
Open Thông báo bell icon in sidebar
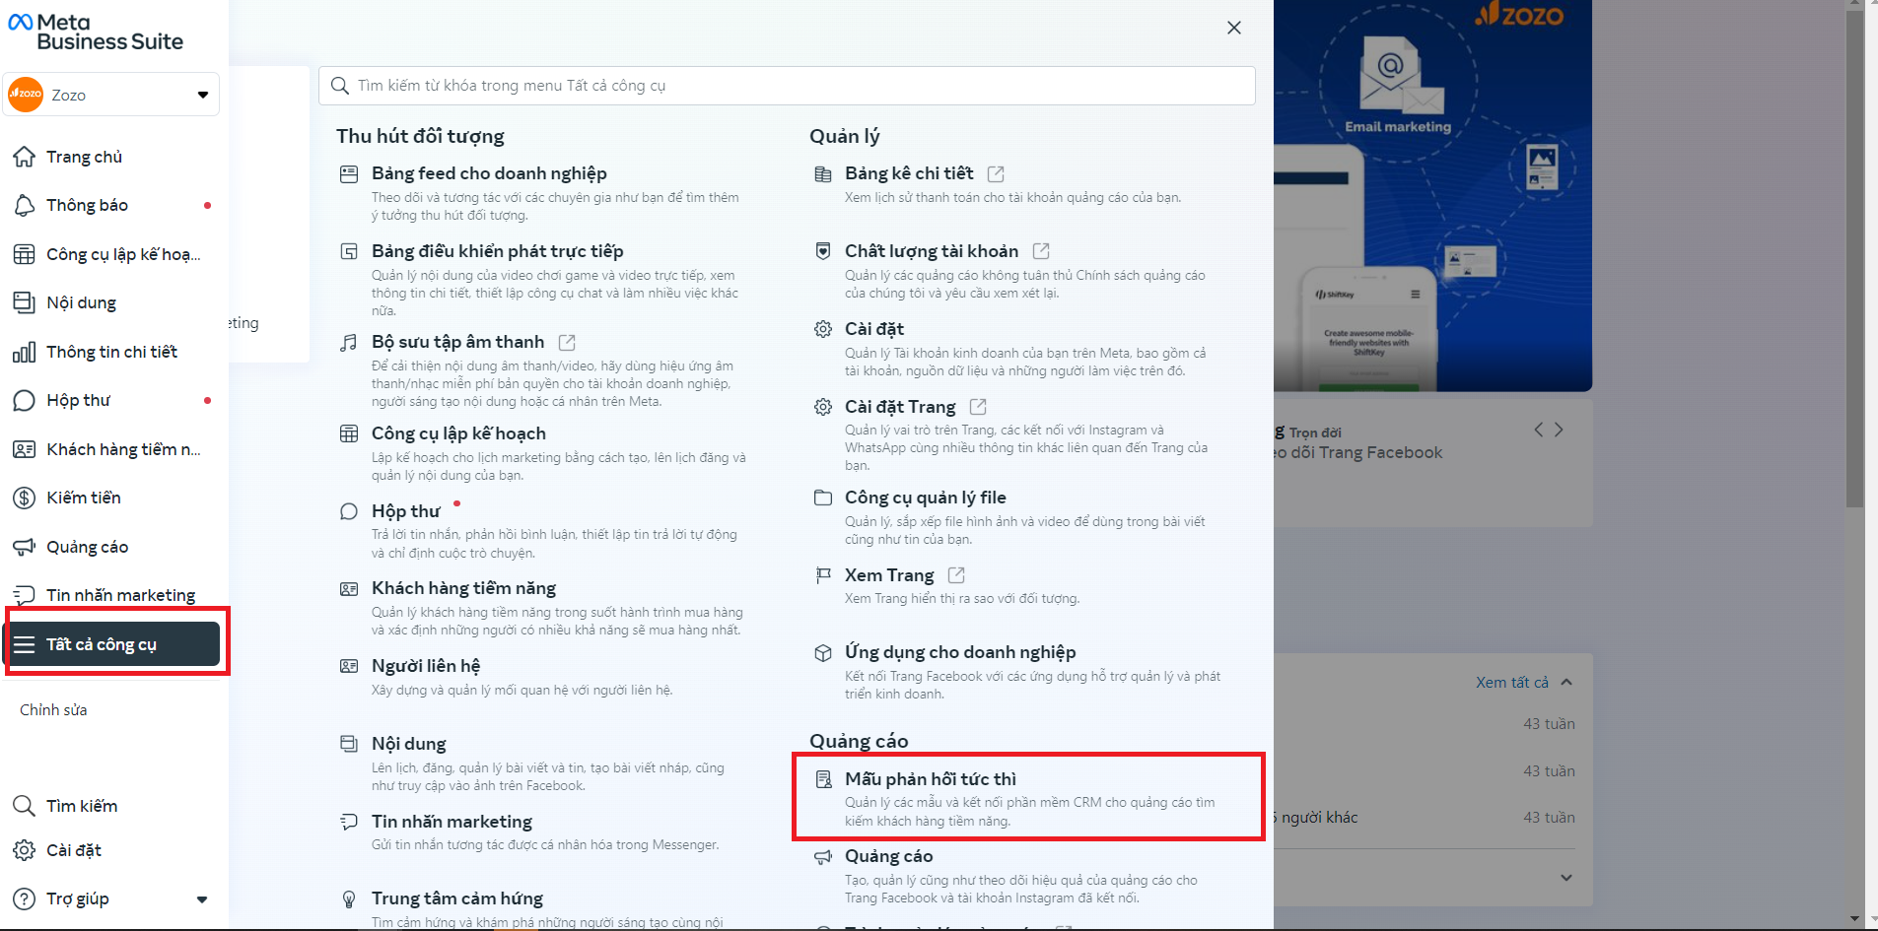[x=24, y=205]
